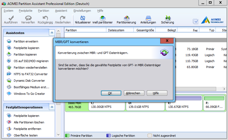
Task: Open the Assistent menu
Action: [61, 11]
